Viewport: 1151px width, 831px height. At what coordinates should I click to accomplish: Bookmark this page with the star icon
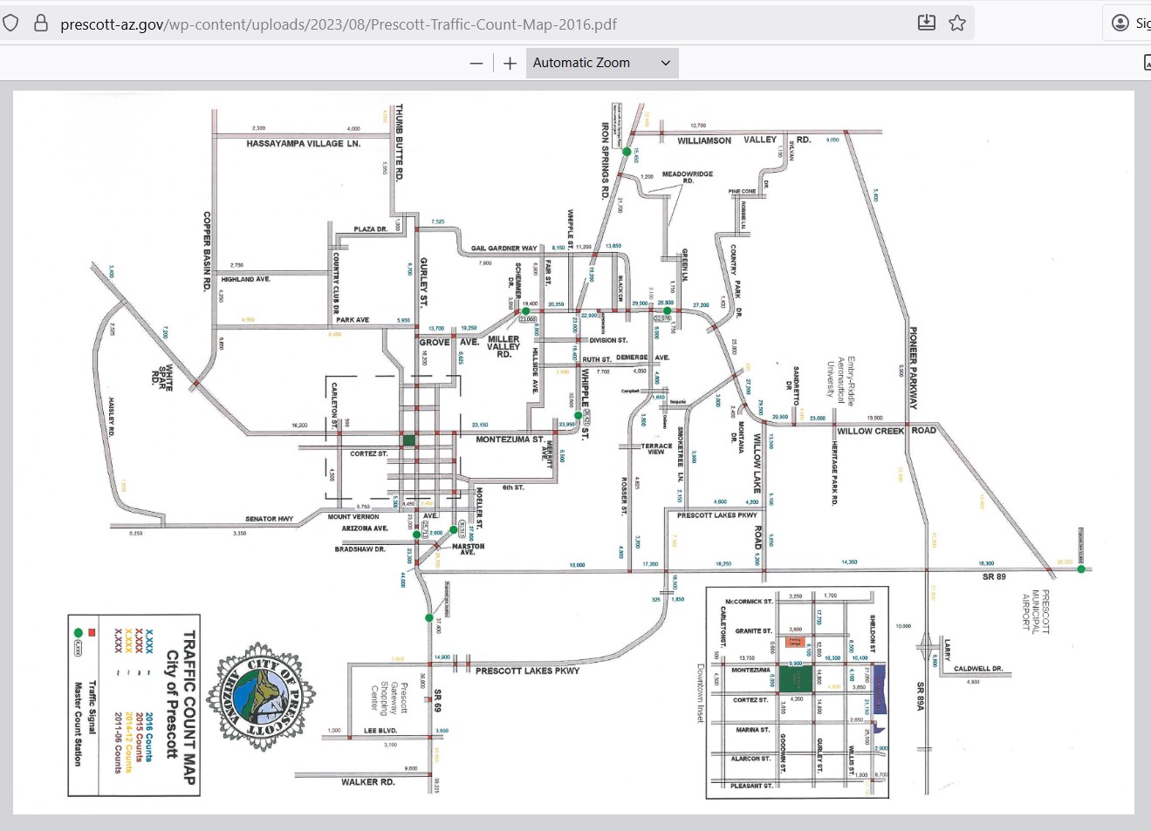coord(957,23)
